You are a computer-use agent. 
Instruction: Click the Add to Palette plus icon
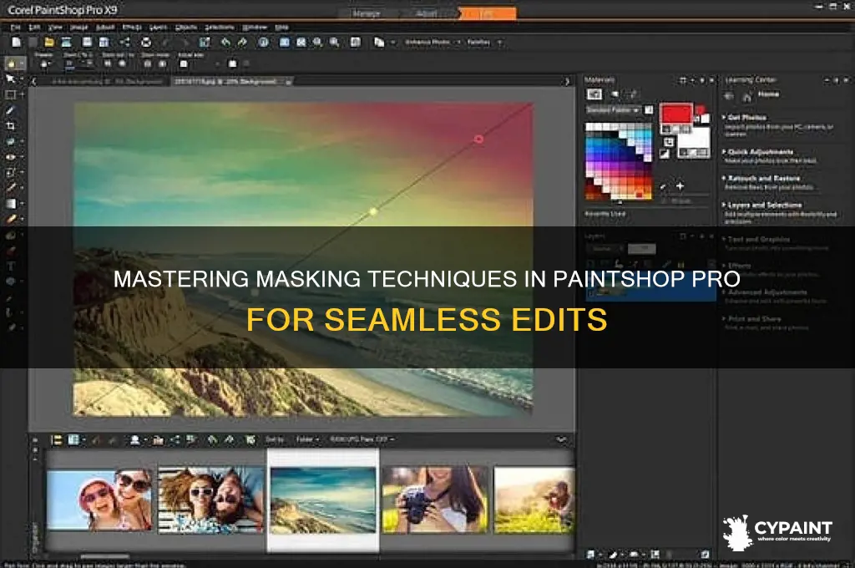[x=680, y=186]
